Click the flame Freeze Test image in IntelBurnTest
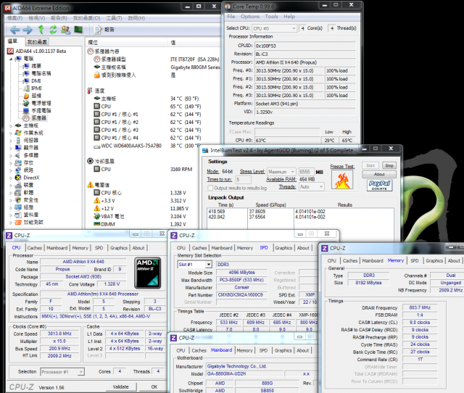 pyautogui.click(x=342, y=180)
